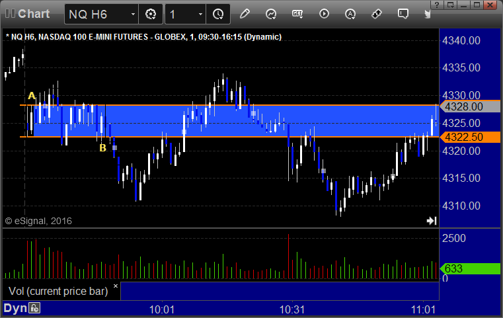Click the 10:31 time axis label
This screenshot has width=503, height=318.
pyautogui.click(x=292, y=309)
